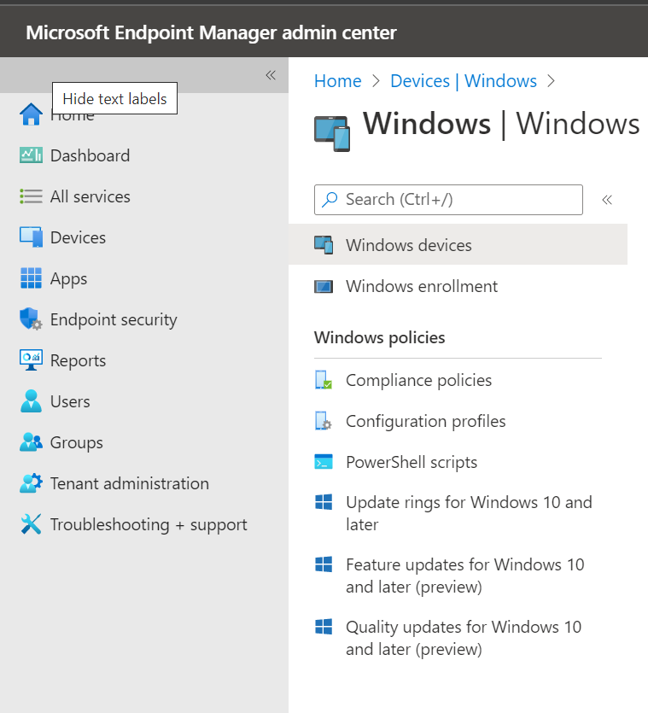Click the Home house icon in sidebar
This screenshot has width=648, height=713.
click(31, 114)
